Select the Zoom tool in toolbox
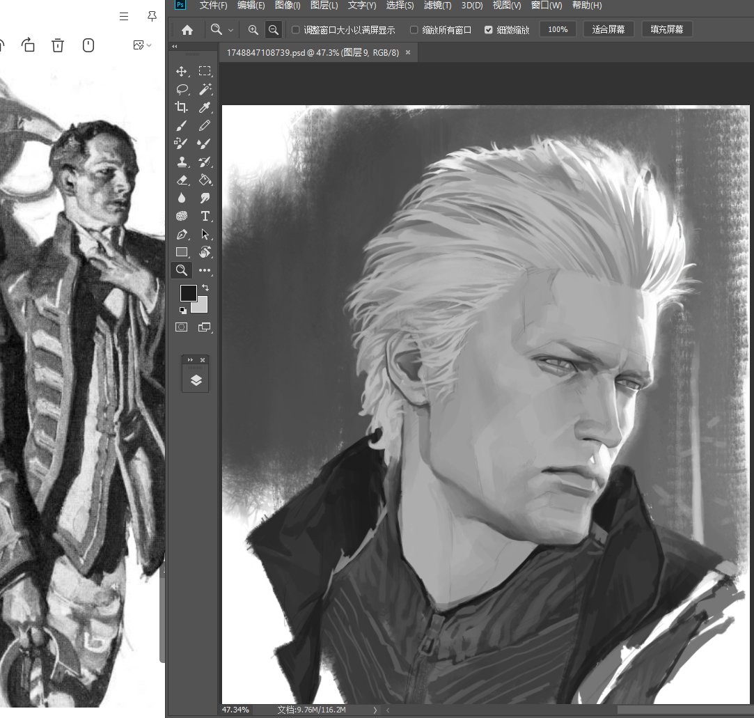Viewport: 754px width, 718px height. coord(181,270)
